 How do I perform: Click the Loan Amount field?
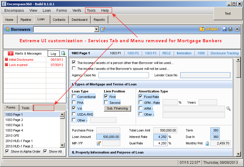point(108,137)
